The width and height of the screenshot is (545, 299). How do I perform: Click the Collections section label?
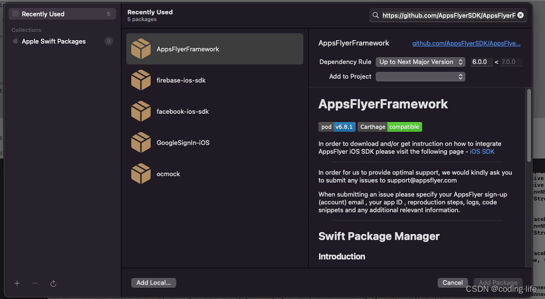26,30
